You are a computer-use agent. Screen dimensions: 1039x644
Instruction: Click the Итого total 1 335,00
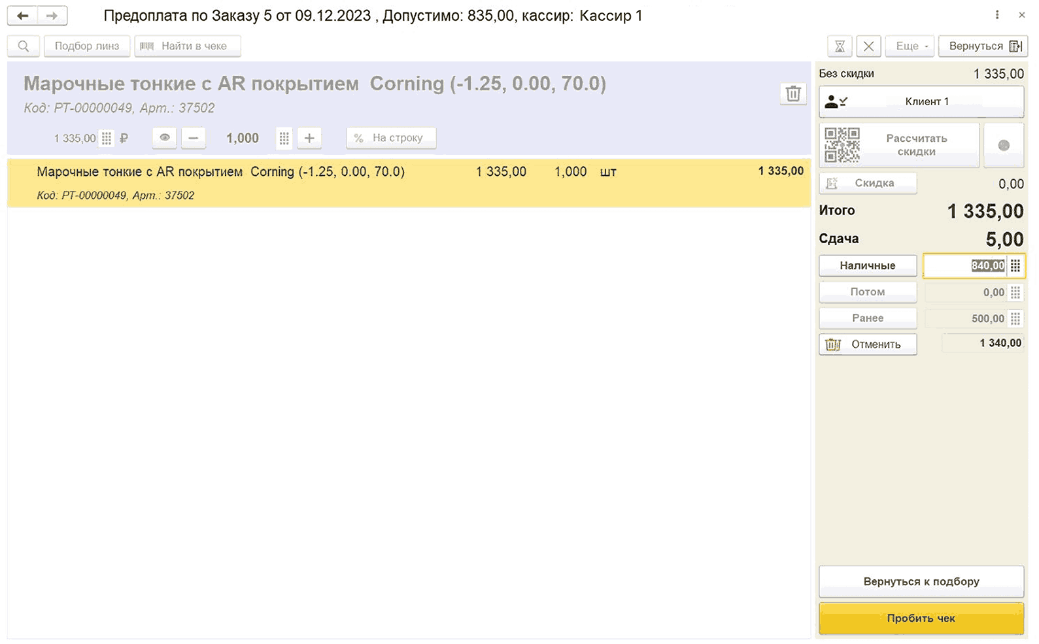tap(985, 211)
